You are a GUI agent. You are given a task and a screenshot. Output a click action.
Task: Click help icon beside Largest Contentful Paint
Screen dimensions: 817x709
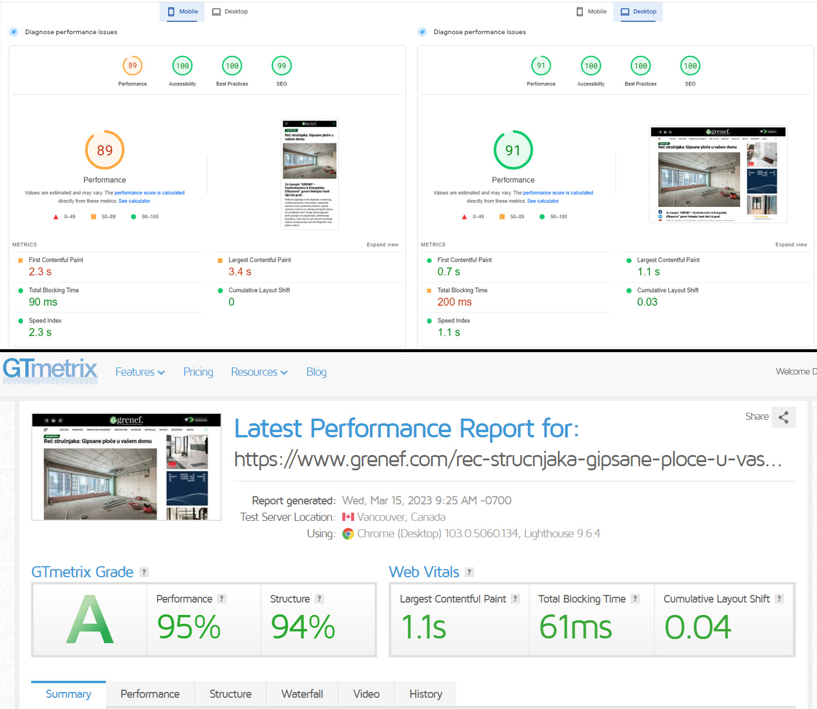[x=515, y=598]
